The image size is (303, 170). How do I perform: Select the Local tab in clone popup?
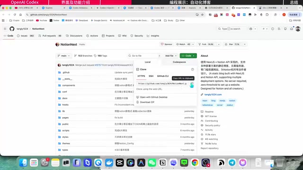[x=148, y=62]
